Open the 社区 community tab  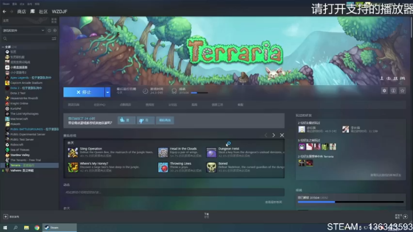(43, 11)
